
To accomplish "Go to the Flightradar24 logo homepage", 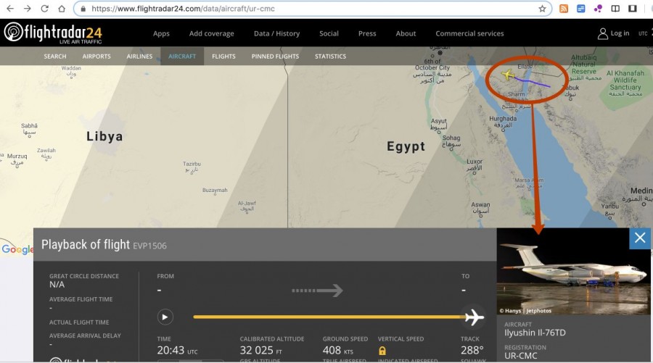I will pos(53,33).
